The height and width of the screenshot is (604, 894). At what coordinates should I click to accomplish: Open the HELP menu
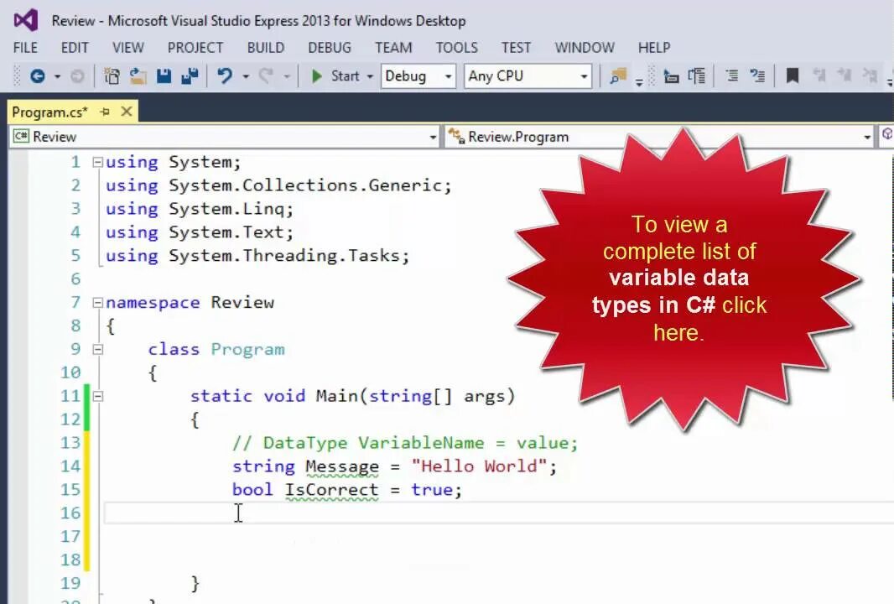pyautogui.click(x=654, y=47)
